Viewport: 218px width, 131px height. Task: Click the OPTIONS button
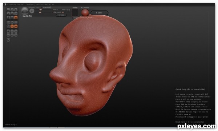[x=61, y=15]
